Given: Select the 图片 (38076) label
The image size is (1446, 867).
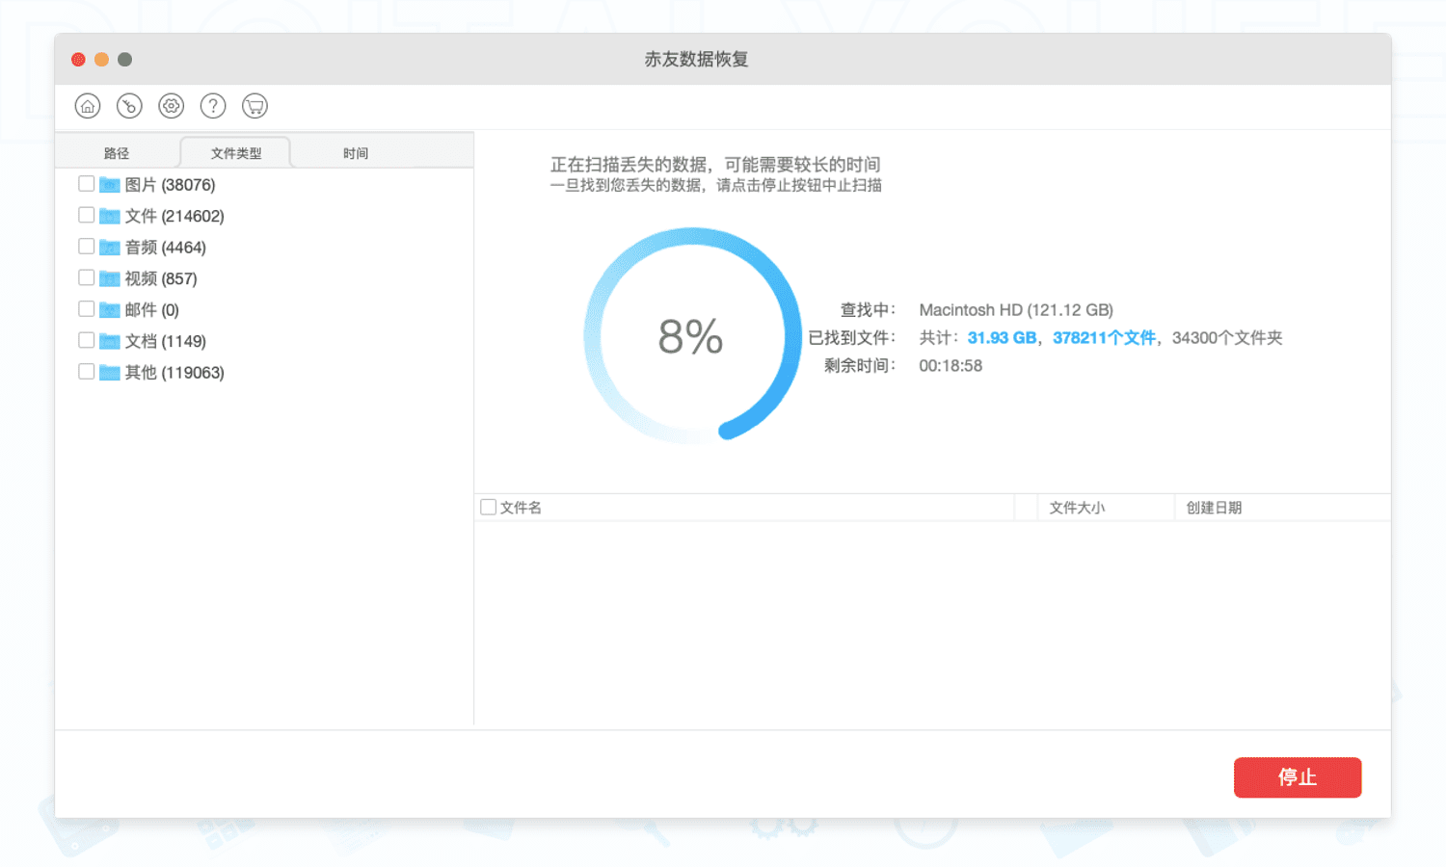Looking at the screenshot, I should 169,183.
